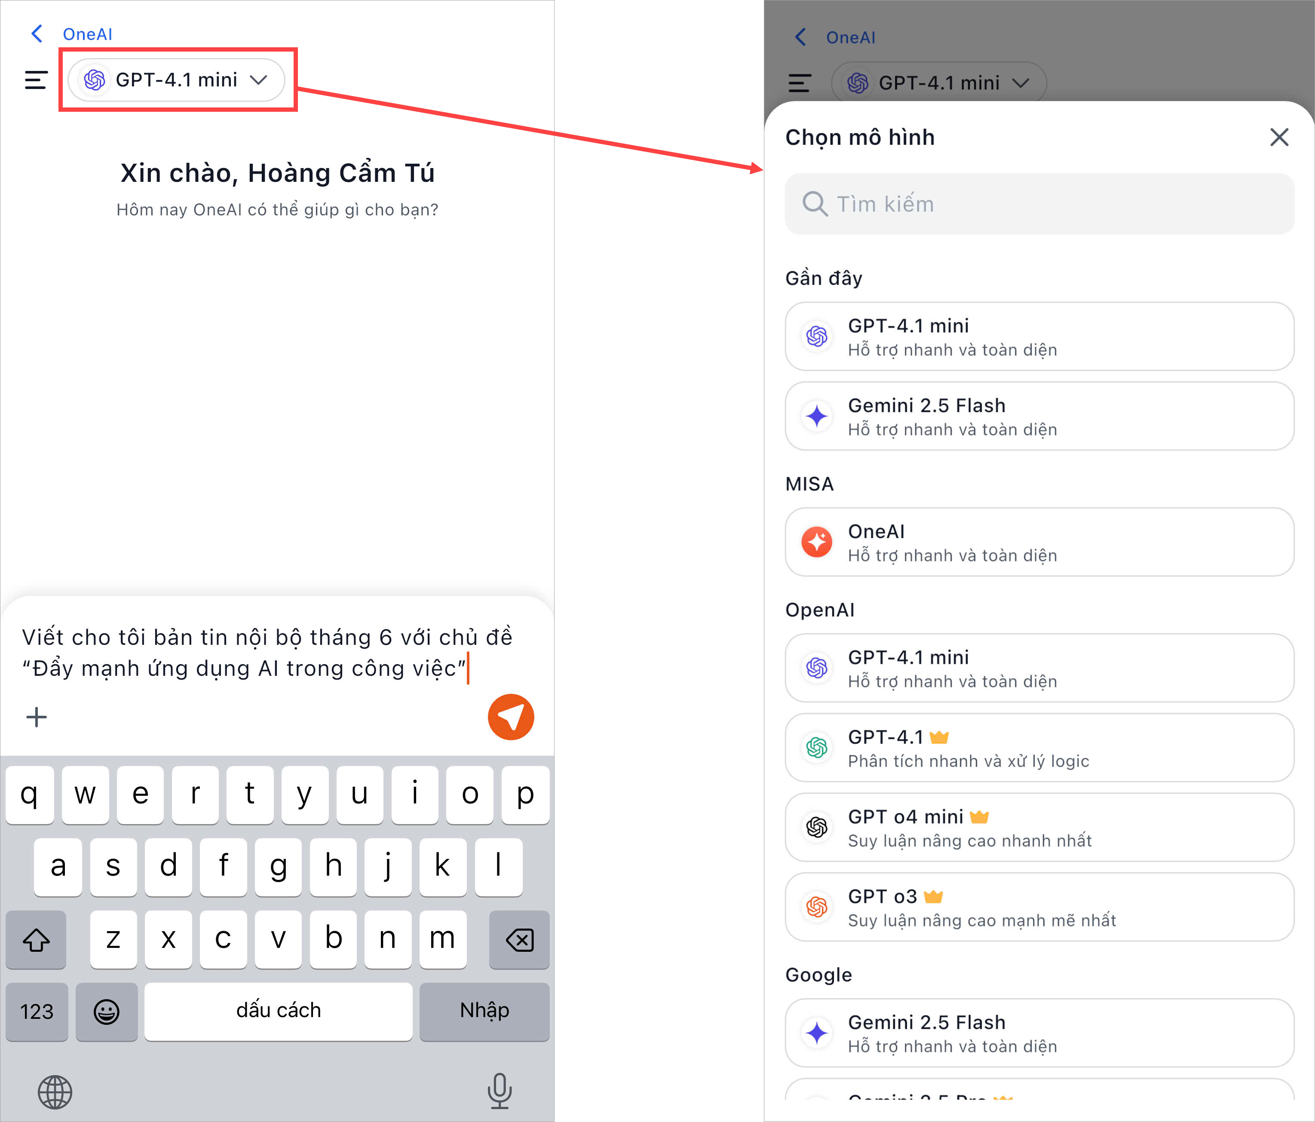Open GPT-4.1 mini model dropdown highlighted in red

pyautogui.click(x=176, y=80)
